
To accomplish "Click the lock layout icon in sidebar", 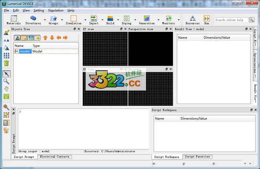I will (6, 130).
